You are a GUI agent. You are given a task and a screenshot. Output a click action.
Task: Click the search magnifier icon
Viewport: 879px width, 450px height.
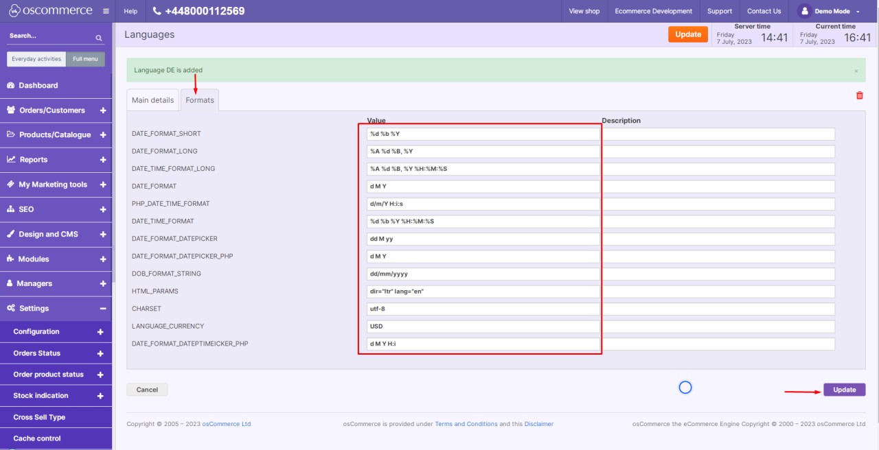99,38
